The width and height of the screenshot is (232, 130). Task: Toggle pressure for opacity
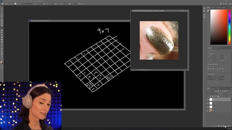[44, 4]
